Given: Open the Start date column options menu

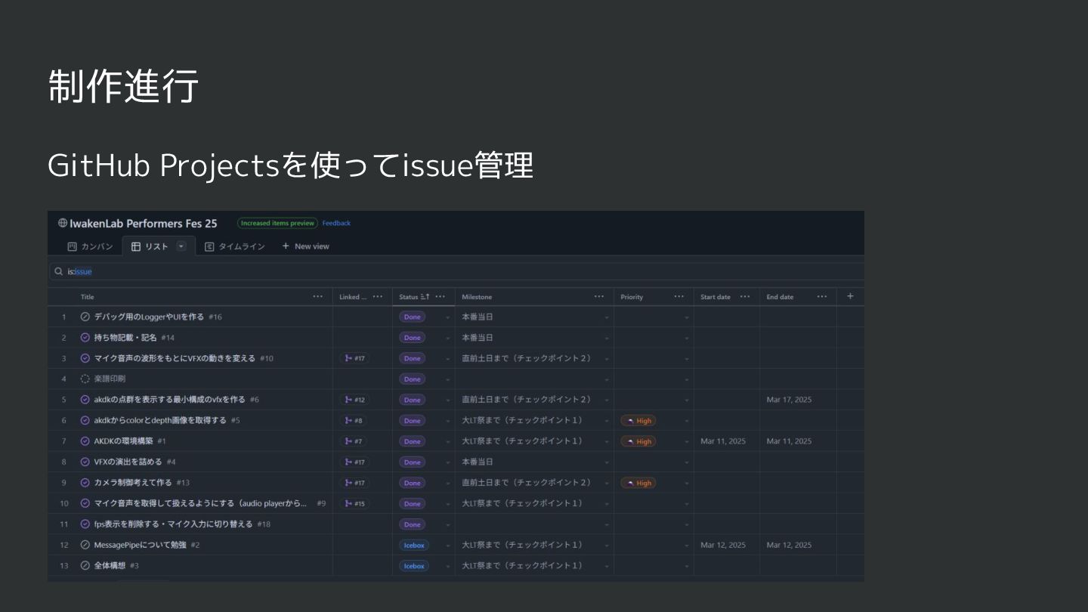Looking at the screenshot, I should coord(745,297).
